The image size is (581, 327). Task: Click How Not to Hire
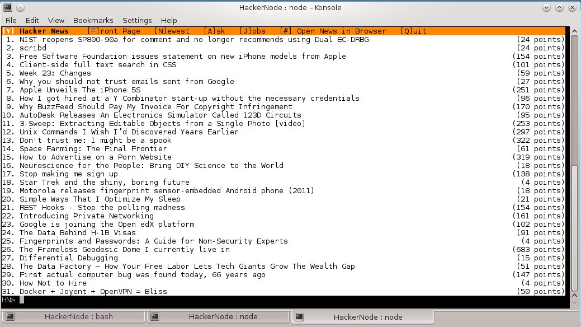click(x=53, y=283)
